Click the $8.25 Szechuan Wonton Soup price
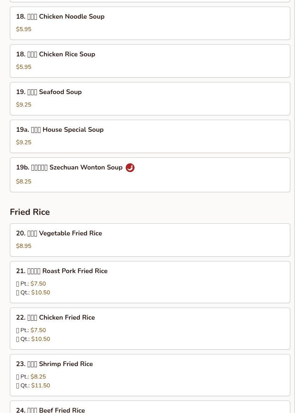Screen dimensions: 302x413 24,182
